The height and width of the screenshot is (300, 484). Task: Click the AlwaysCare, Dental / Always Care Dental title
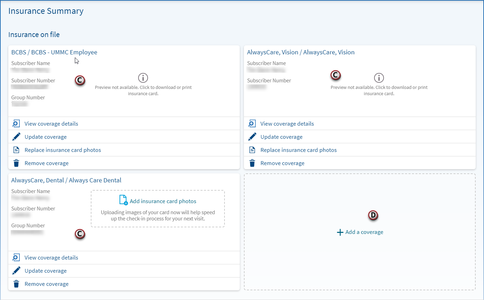pyautogui.click(x=66, y=180)
